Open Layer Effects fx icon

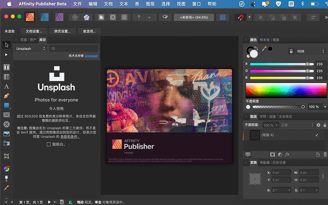(x=287, y=154)
